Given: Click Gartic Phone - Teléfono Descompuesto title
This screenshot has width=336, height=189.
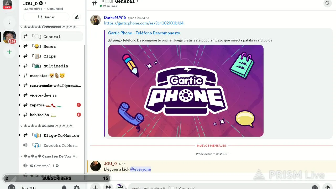Looking at the screenshot, I should tap(144, 33).
